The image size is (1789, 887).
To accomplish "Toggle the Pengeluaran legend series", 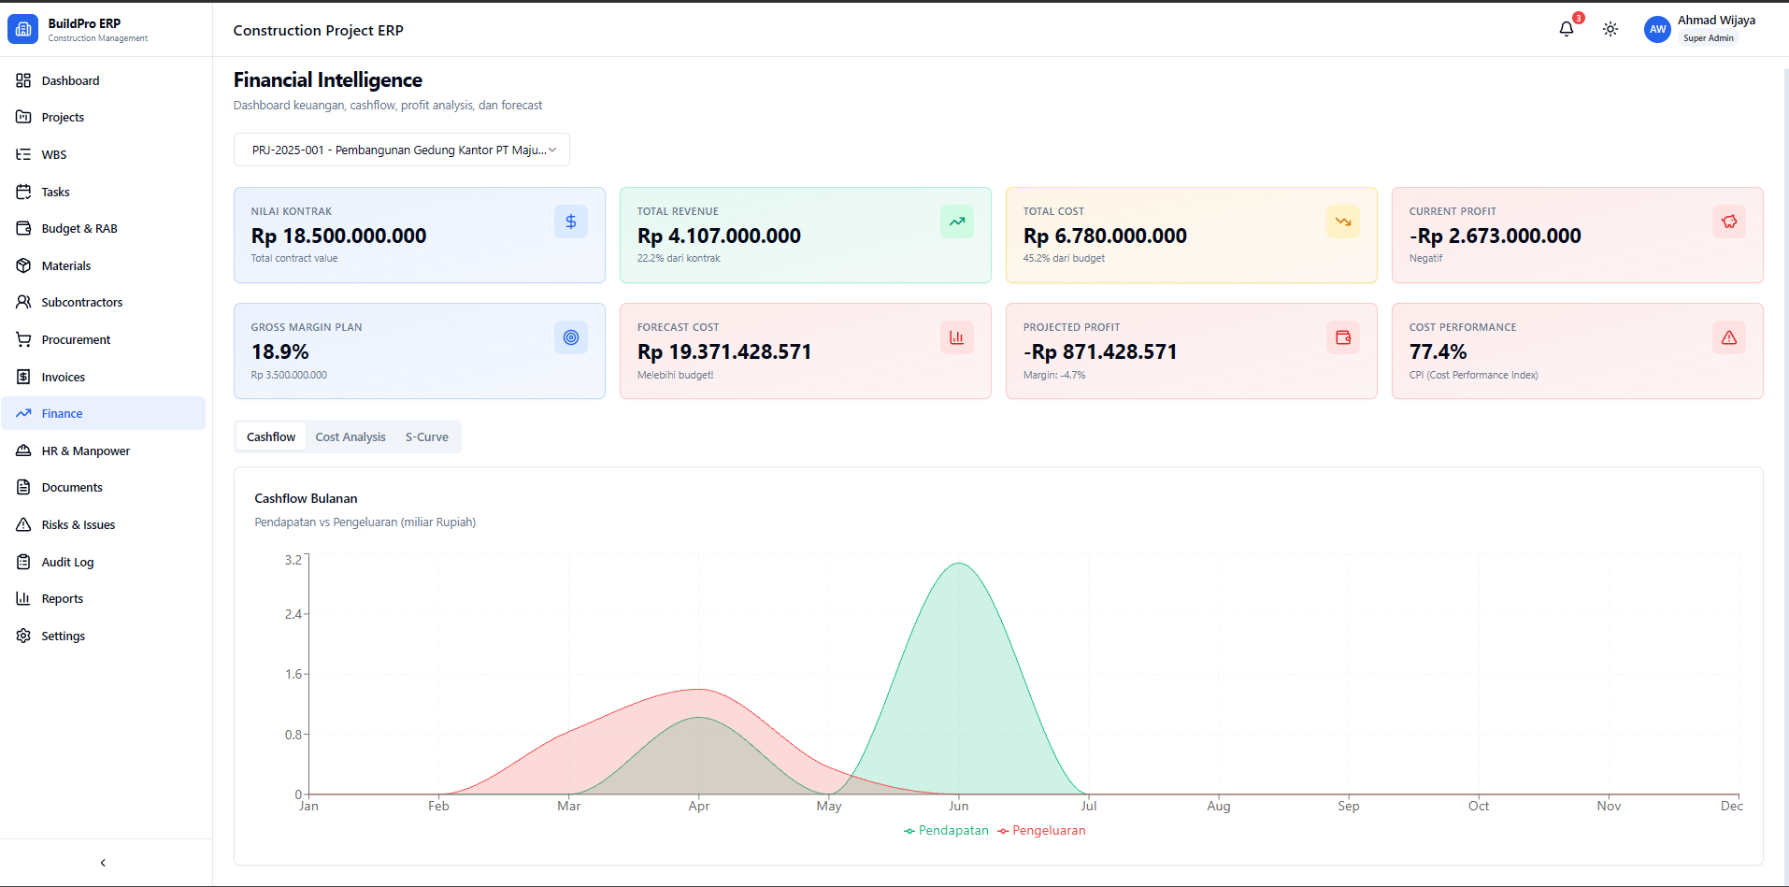I will coord(1041,830).
